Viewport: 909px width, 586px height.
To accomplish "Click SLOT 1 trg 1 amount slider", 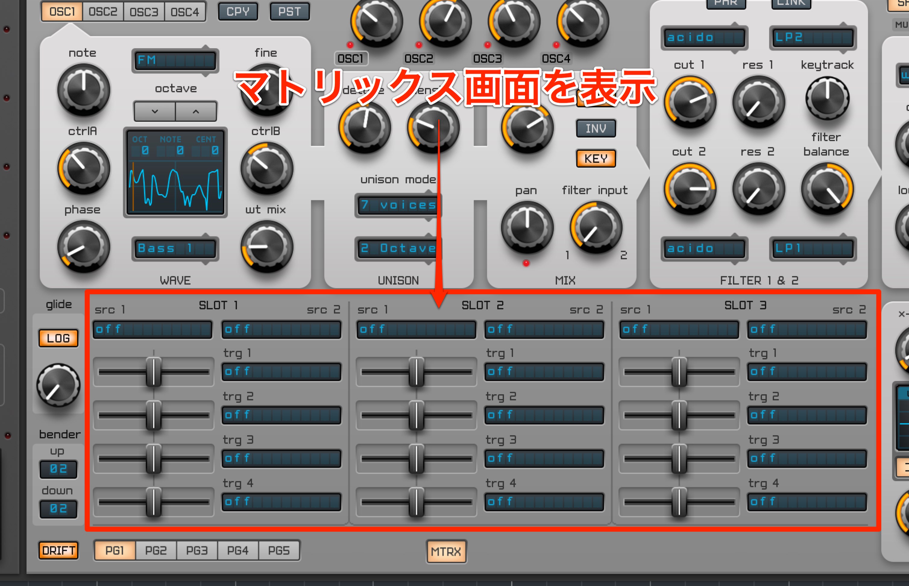I will 153,372.
